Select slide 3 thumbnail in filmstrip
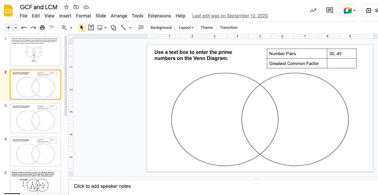 [35, 118]
